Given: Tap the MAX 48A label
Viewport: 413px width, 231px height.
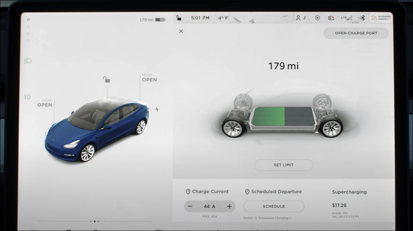Looking at the screenshot, I should (x=210, y=217).
